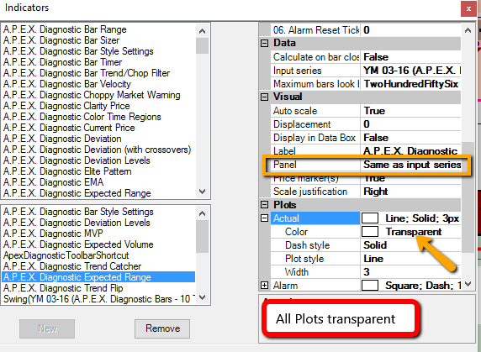This screenshot has width=481, height=352.
Task: Select A.P.E.X. Diagnostic Bar Timer
Action: click(62, 62)
